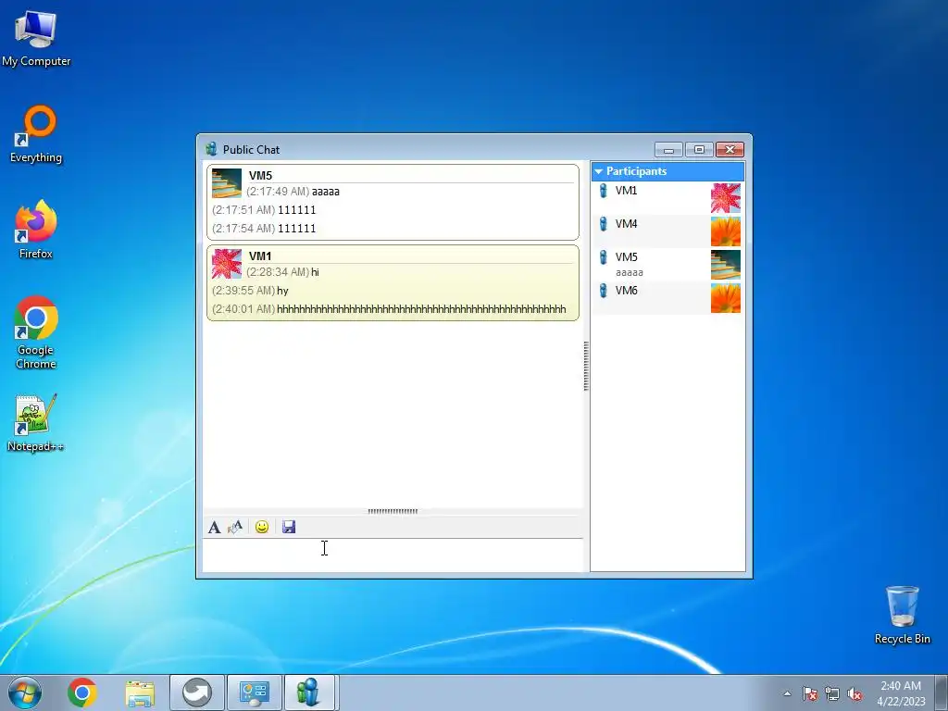Click the hy message at 2:39:55 AM
The width and height of the screenshot is (948, 711).
(x=282, y=291)
